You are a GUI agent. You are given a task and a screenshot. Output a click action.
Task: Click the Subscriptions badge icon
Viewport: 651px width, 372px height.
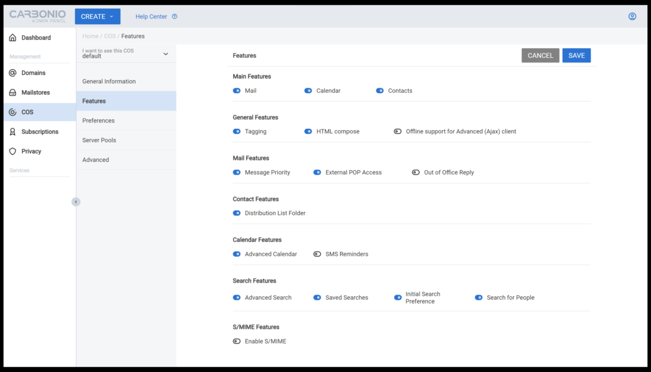coord(13,132)
